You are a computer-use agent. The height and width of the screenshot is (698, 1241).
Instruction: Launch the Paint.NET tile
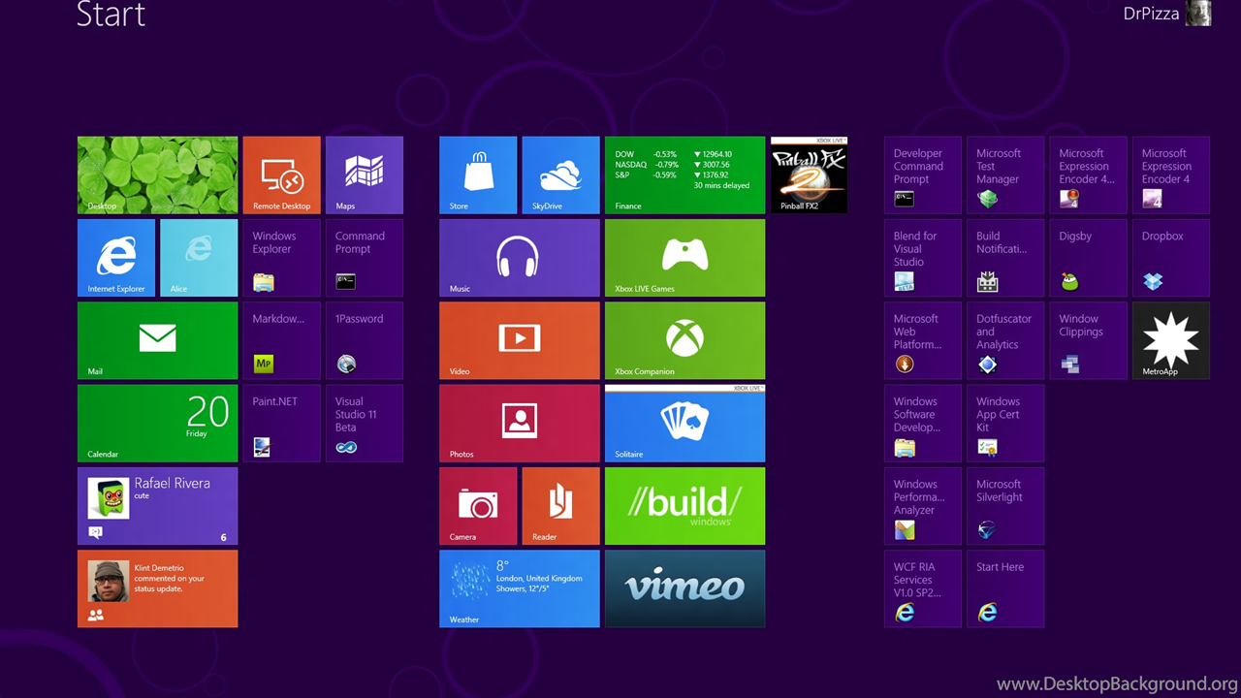coord(281,424)
